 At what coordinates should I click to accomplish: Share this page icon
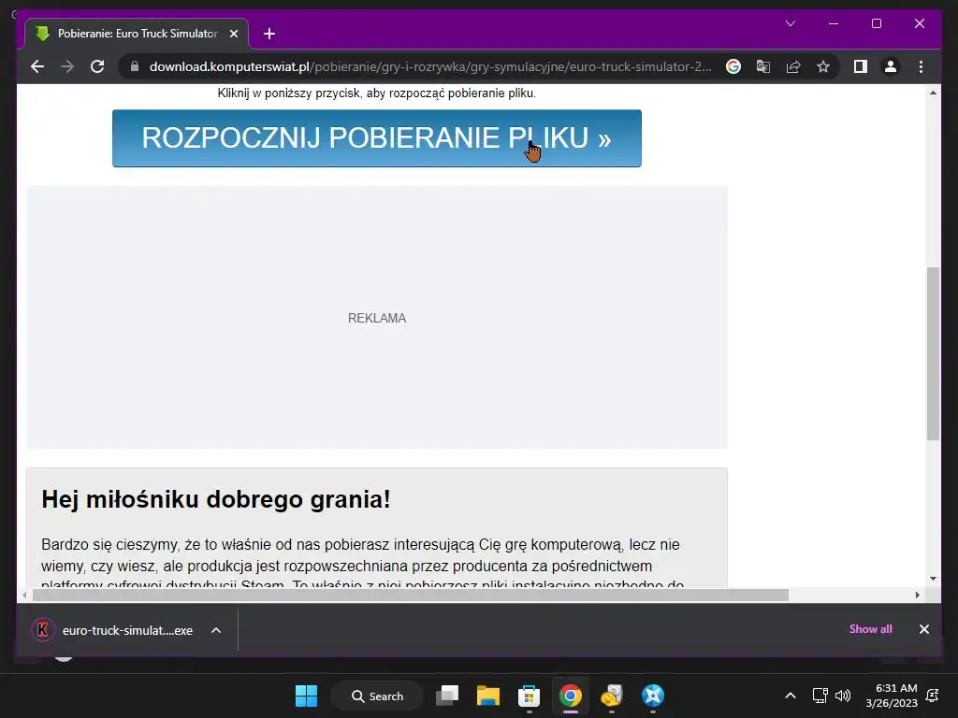pyautogui.click(x=793, y=66)
